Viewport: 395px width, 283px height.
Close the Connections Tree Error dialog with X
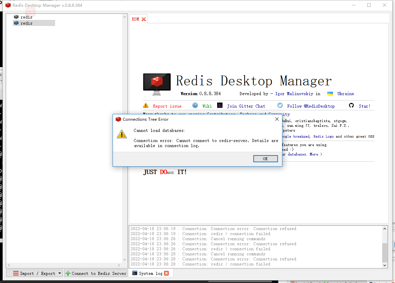coord(277,119)
